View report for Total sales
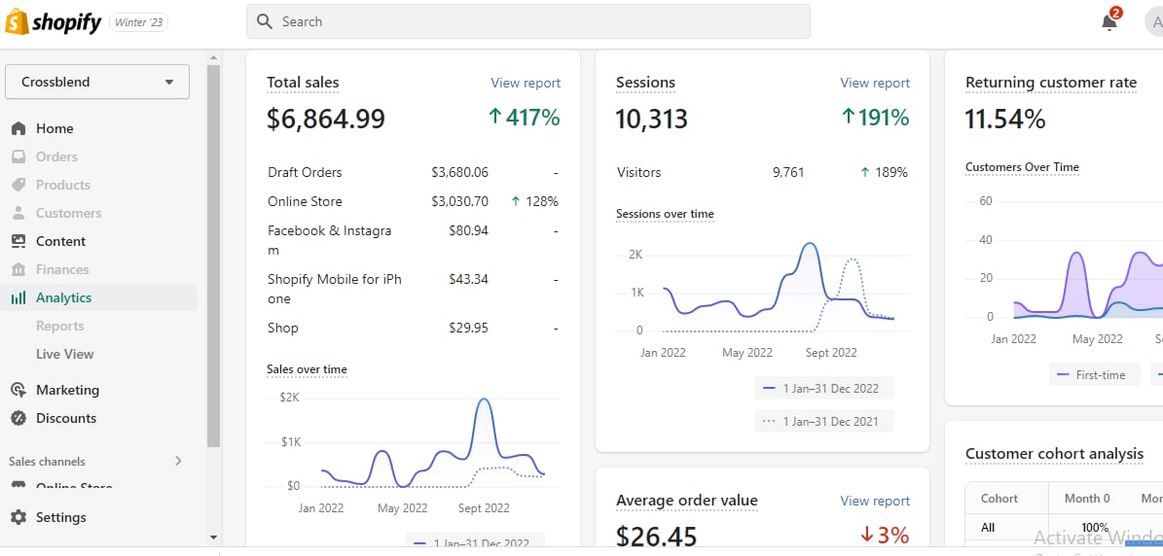 (x=526, y=83)
